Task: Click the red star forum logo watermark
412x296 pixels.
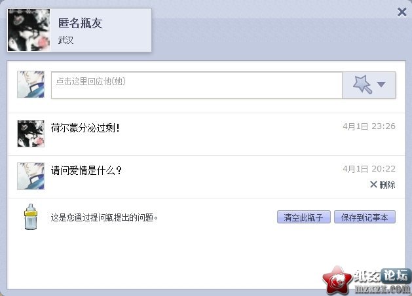Action: [x=337, y=280]
